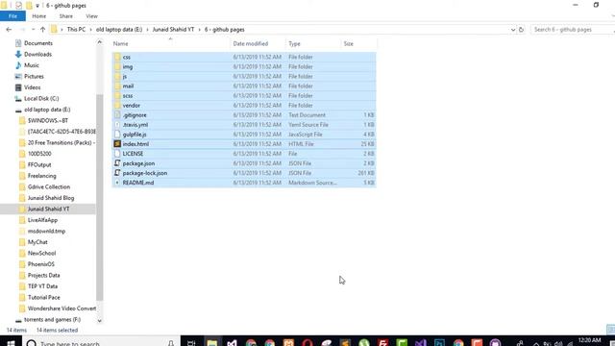Select Junaid Shahid YT folder in tree

click(x=48, y=210)
